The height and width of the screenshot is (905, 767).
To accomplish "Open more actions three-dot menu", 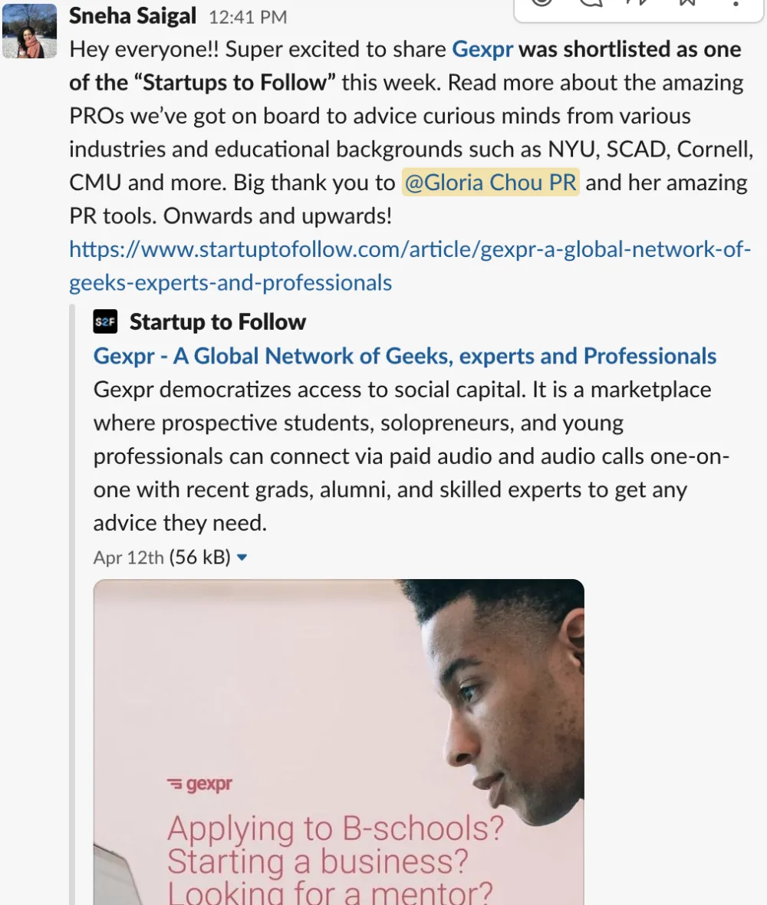I will pyautogui.click(x=736, y=3).
